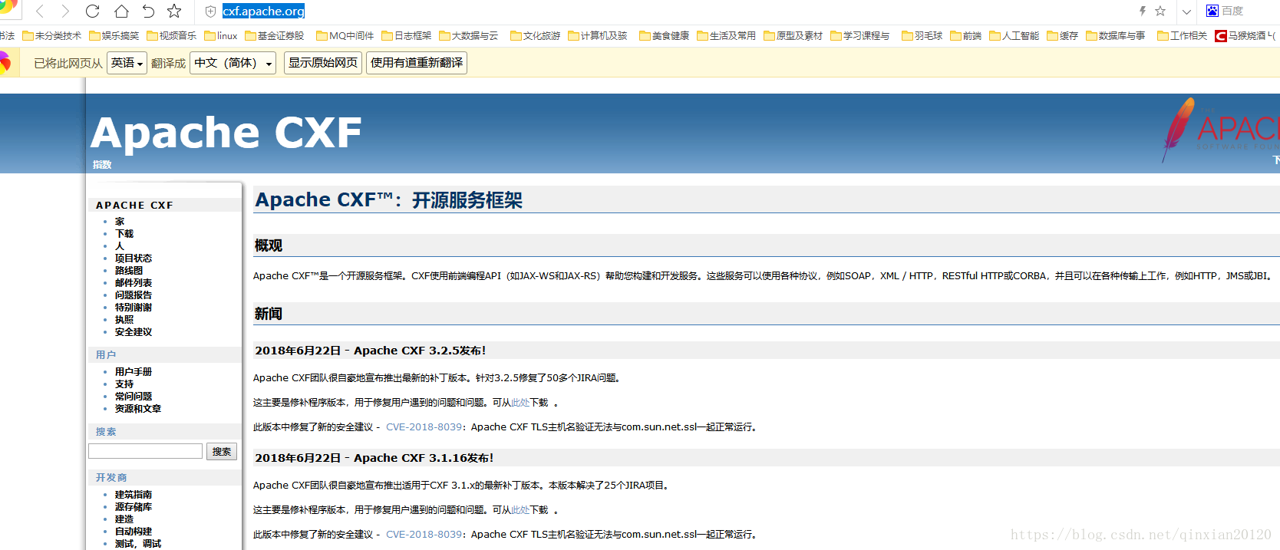Viewport: 1280px width, 550px height.
Task: Open the 学习课程与 bookmark folder
Action: point(860,36)
